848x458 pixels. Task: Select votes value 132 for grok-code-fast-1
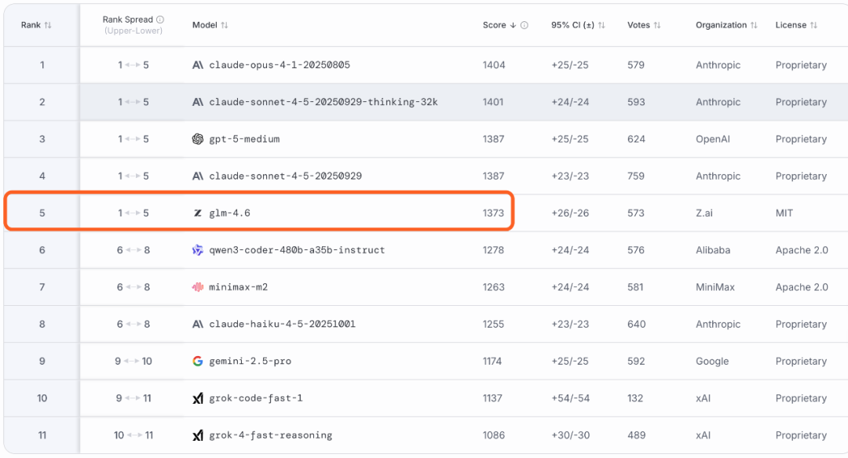point(635,398)
